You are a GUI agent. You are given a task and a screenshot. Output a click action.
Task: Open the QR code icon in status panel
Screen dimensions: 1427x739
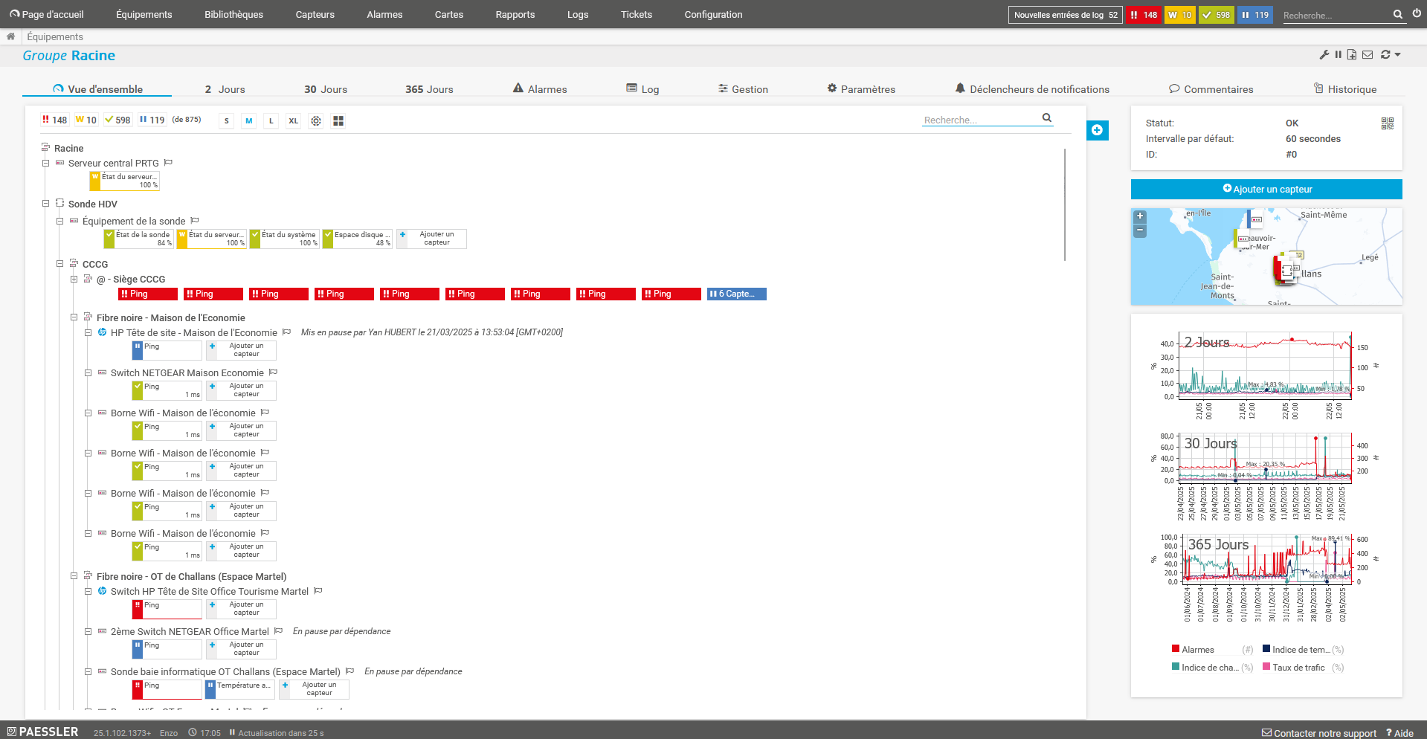[x=1388, y=123]
